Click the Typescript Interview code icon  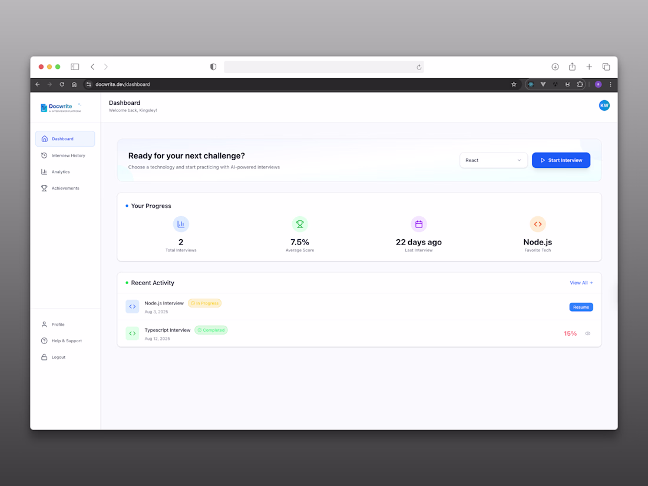[x=132, y=333]
